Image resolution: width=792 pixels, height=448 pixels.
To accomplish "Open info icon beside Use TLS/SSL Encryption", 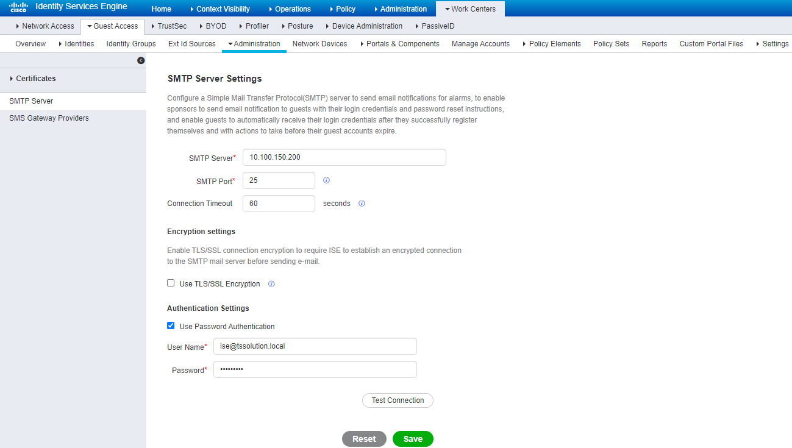I will tap(271, 284).
